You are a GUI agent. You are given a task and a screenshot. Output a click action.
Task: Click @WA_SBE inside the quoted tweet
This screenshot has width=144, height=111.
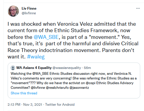click(x=40, y=74)
